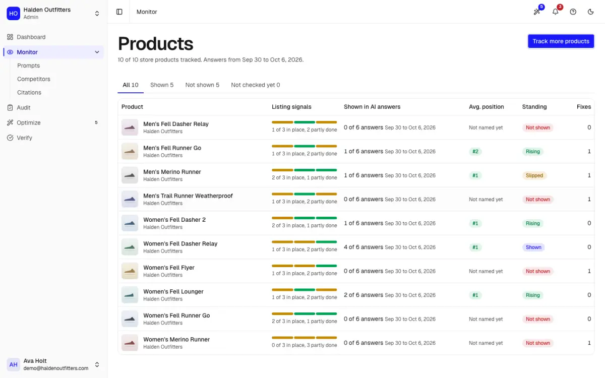The width and height of the screenshot is (605, 378).
Task: Open the help question mark icon
Action: pos(573,12)
